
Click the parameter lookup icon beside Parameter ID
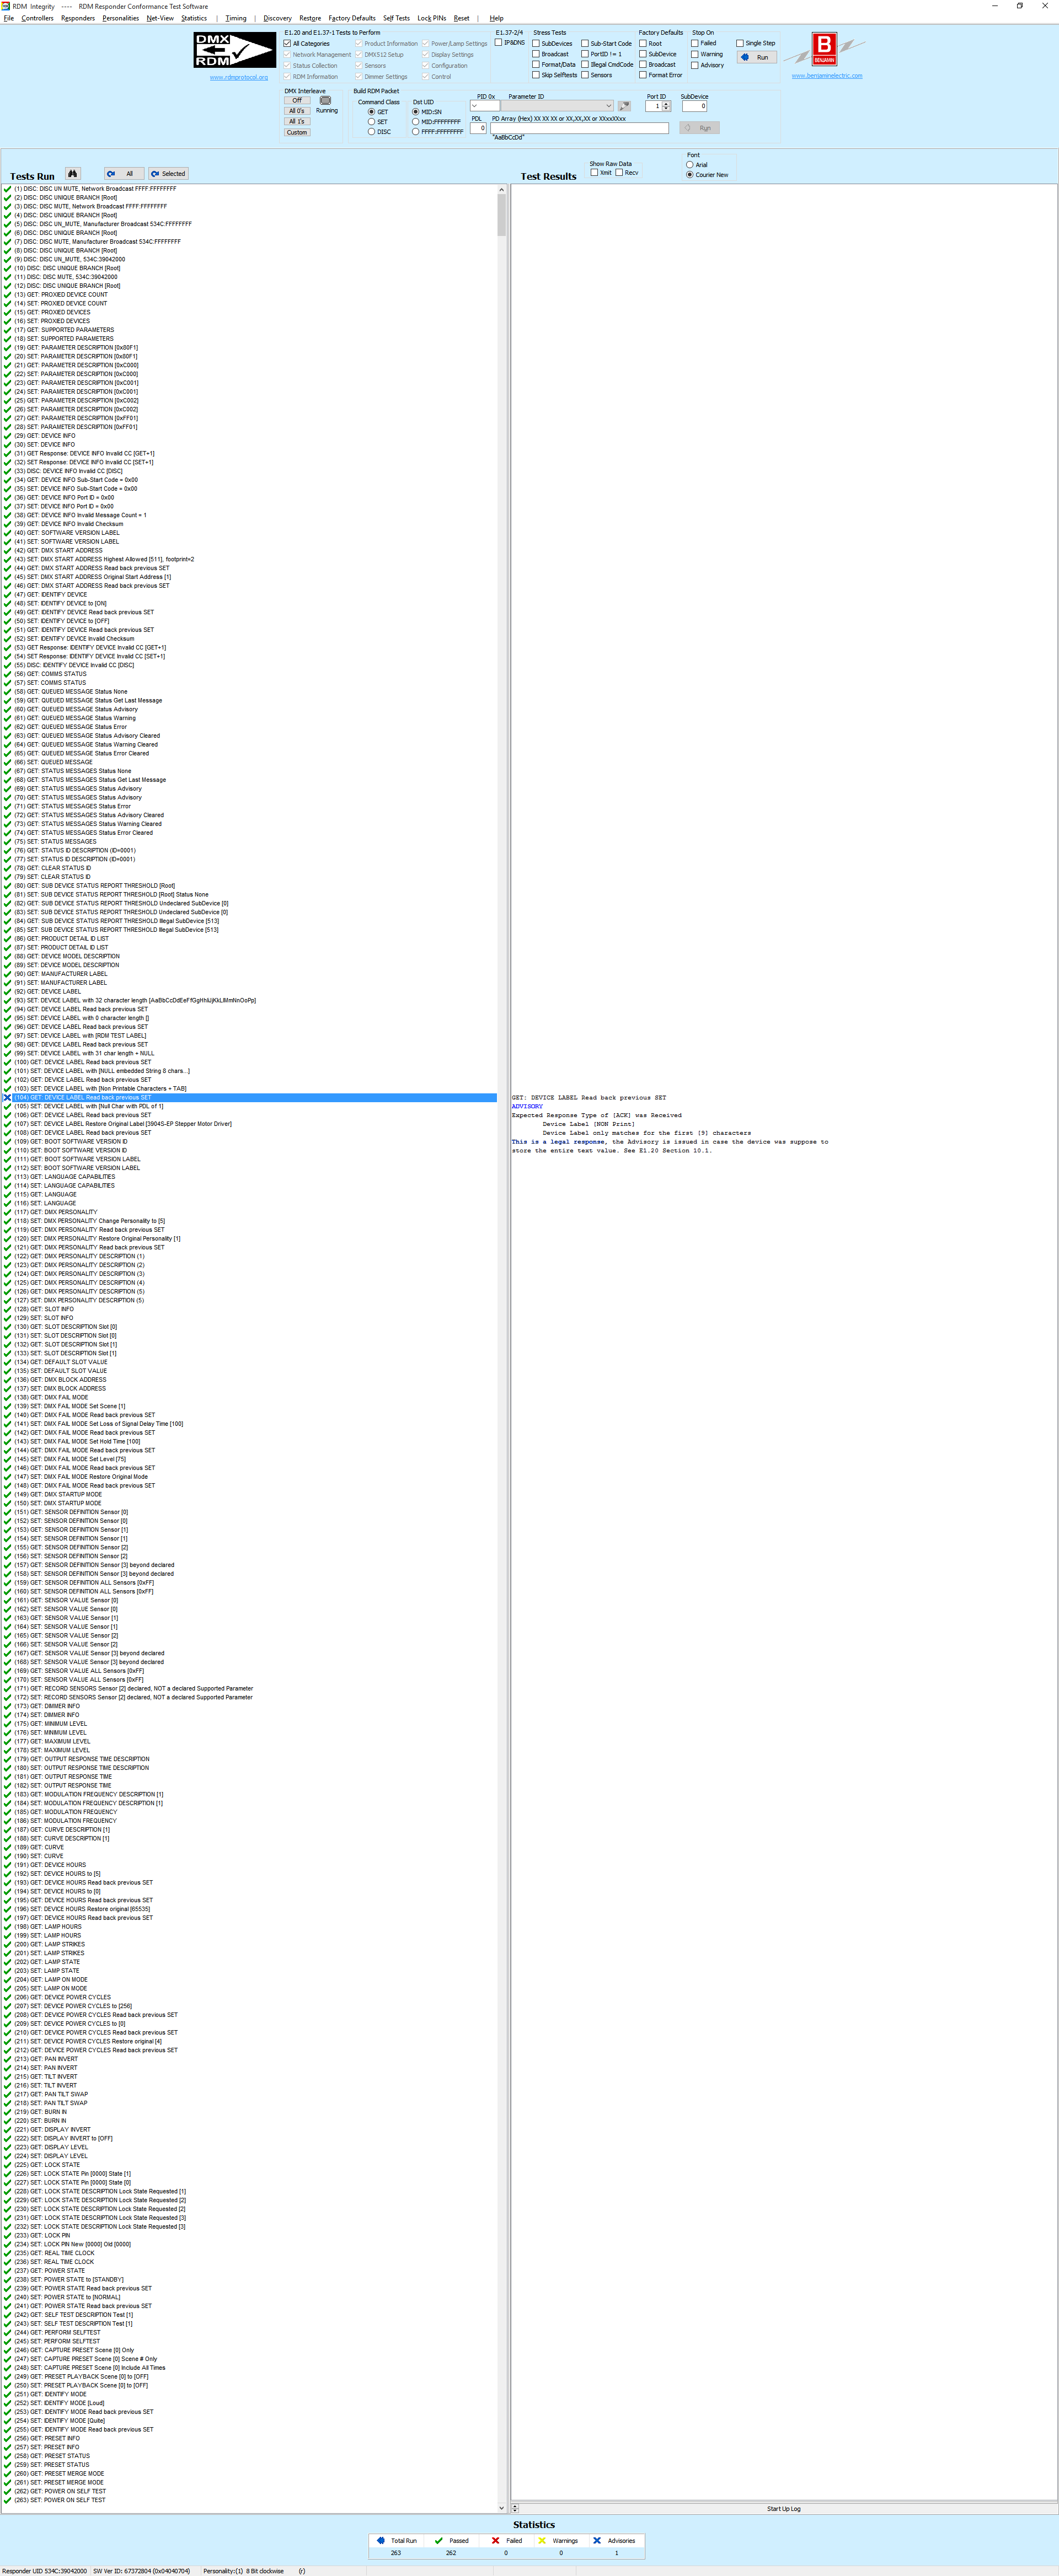point(624,106)
